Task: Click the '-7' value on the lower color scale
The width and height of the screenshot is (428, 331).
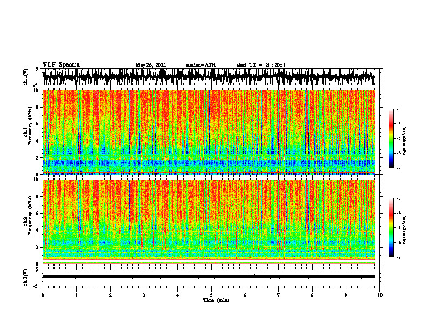Action: (x=398, y=257)
